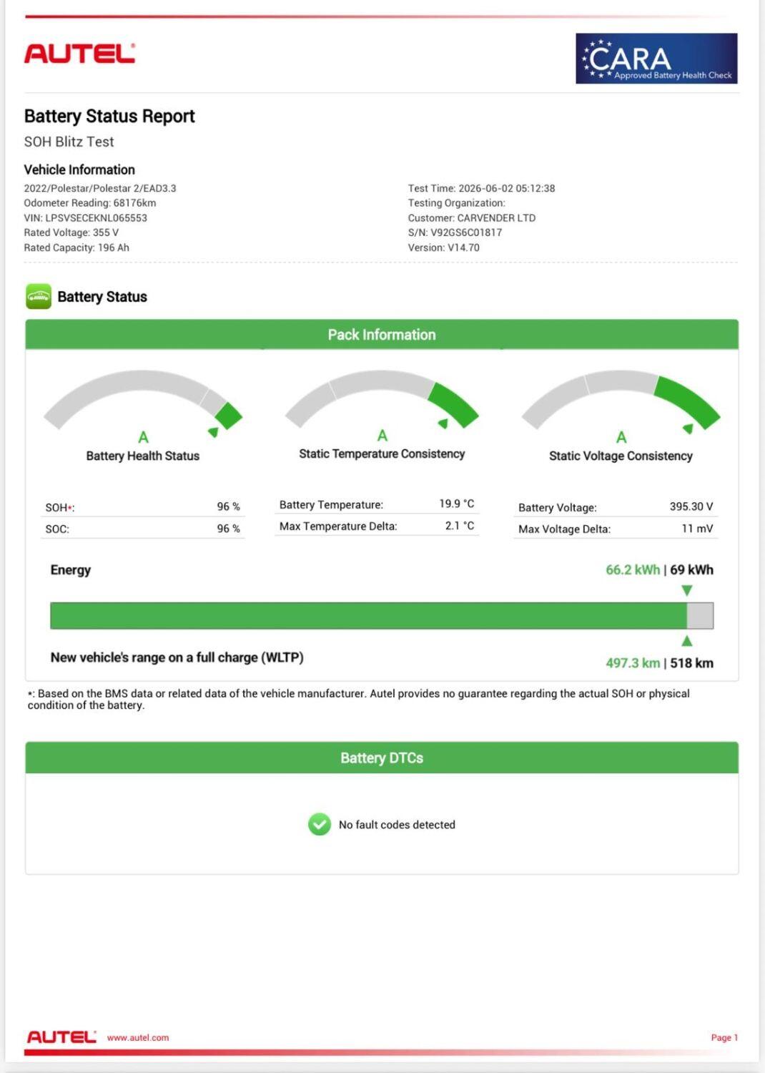Click the Max Voltage Delta: label
The height and width of the screenshot is (1073, 765).
click(x=565, y=529)
